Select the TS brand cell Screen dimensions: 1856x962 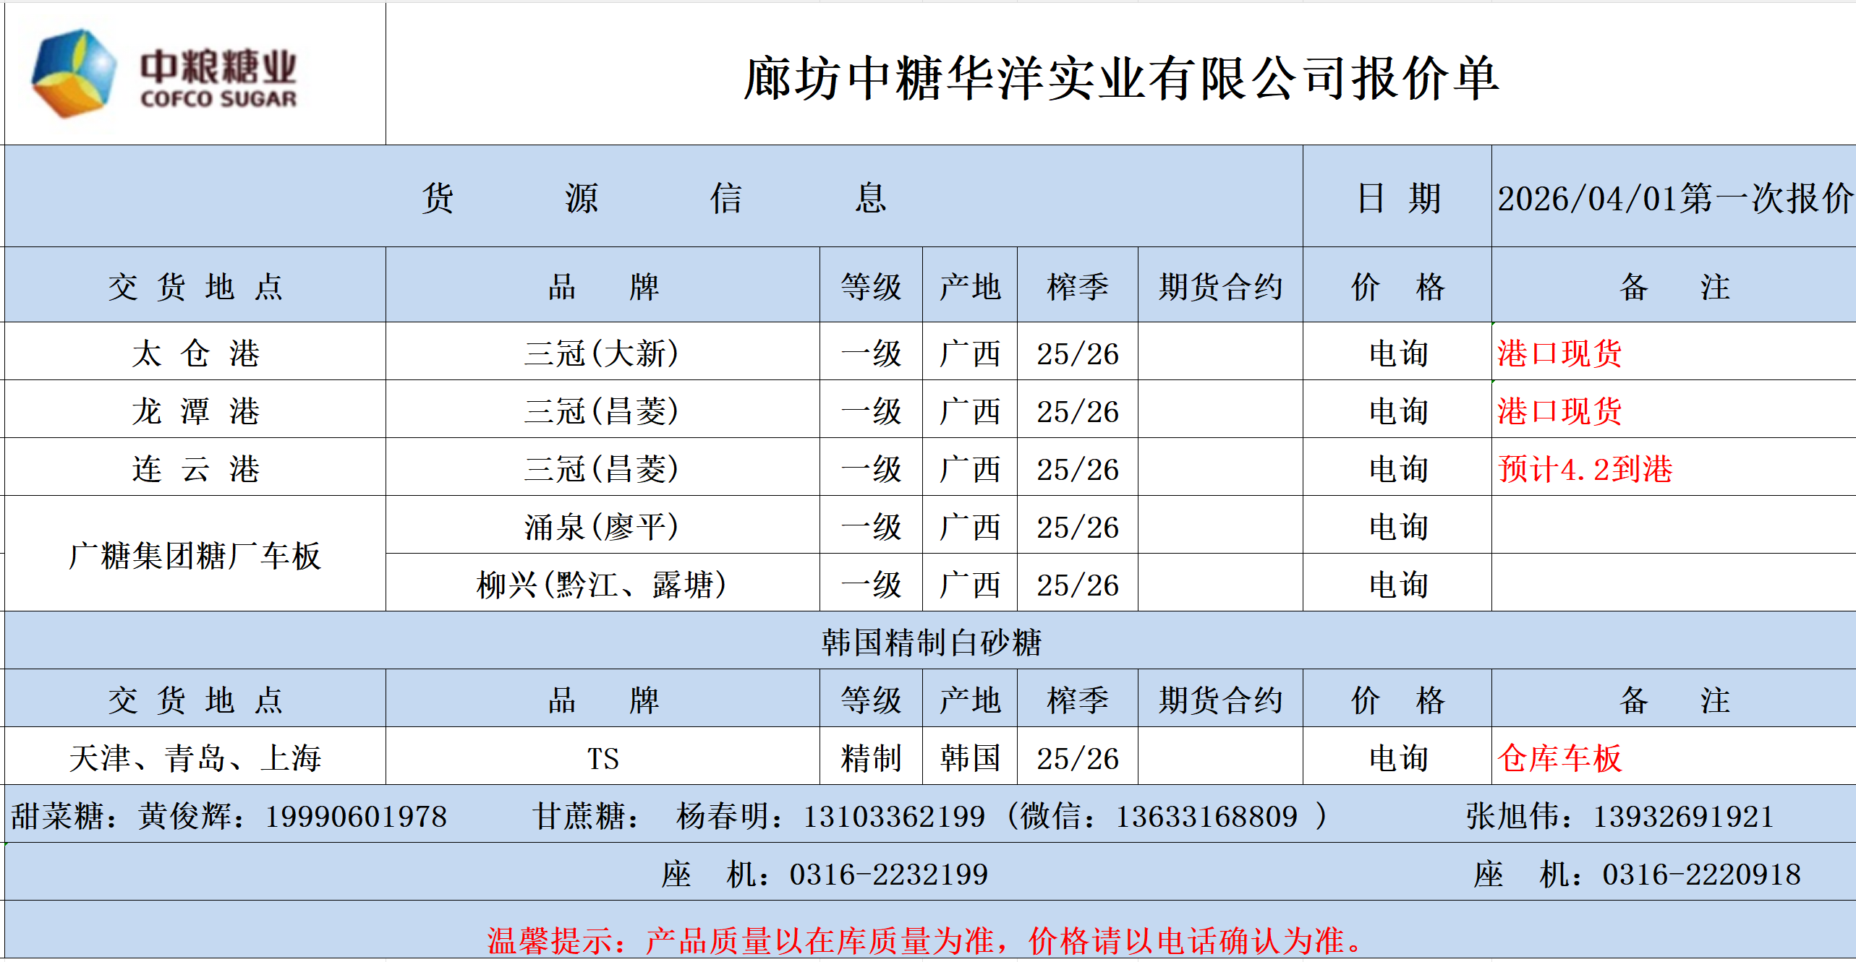coord(603,757)
